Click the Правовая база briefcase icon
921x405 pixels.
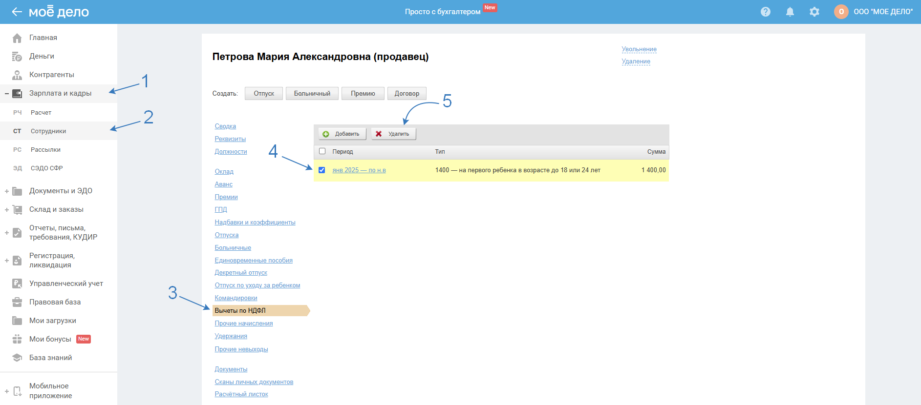point(17,302)
